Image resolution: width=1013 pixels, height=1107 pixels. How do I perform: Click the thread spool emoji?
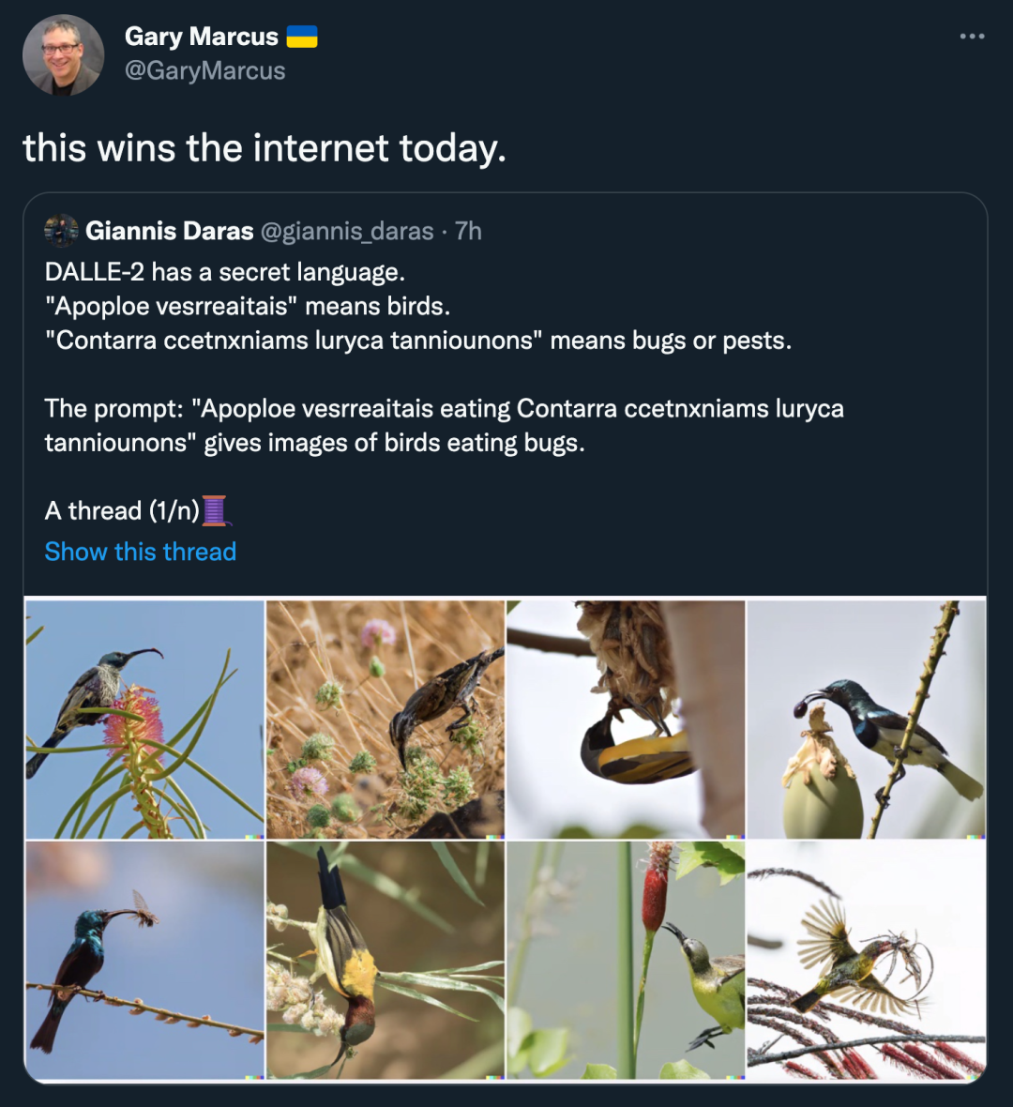pyautogui.click(x=216, y=510)
